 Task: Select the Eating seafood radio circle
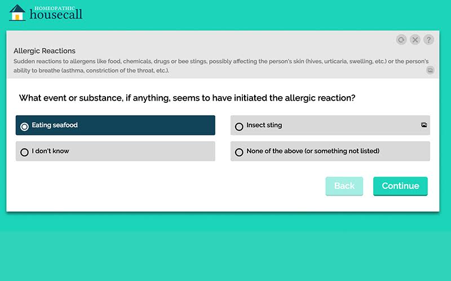pyautogui.click(x=24, y=126)
